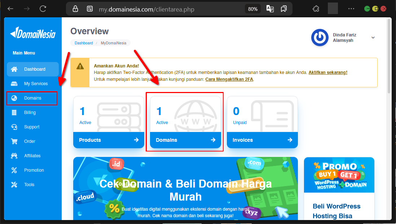Expand the Dinda Fariz Alamsyah account dropdown
The width and height of the screenshot is (396, 224).
(x=373, y=38)
